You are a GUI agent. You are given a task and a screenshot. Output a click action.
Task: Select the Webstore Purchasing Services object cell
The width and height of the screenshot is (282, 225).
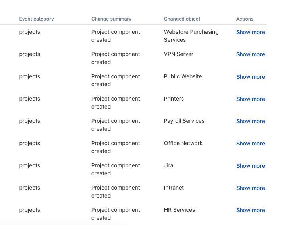191,36
